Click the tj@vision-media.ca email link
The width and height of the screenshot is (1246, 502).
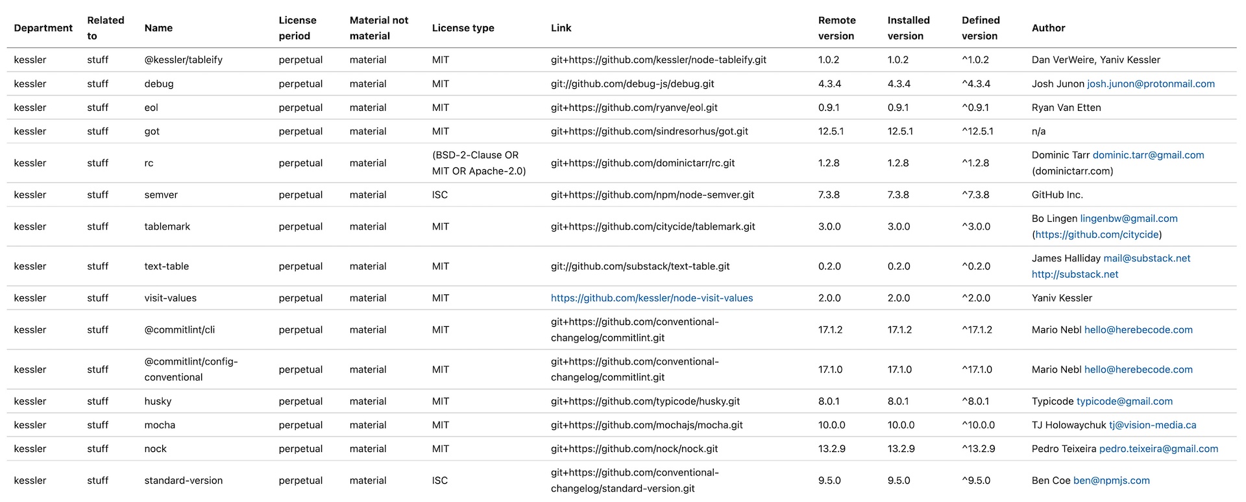1152,425
